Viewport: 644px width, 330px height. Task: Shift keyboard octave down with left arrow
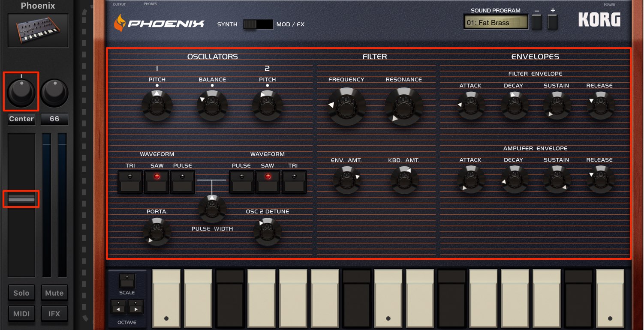coord(119,307)
